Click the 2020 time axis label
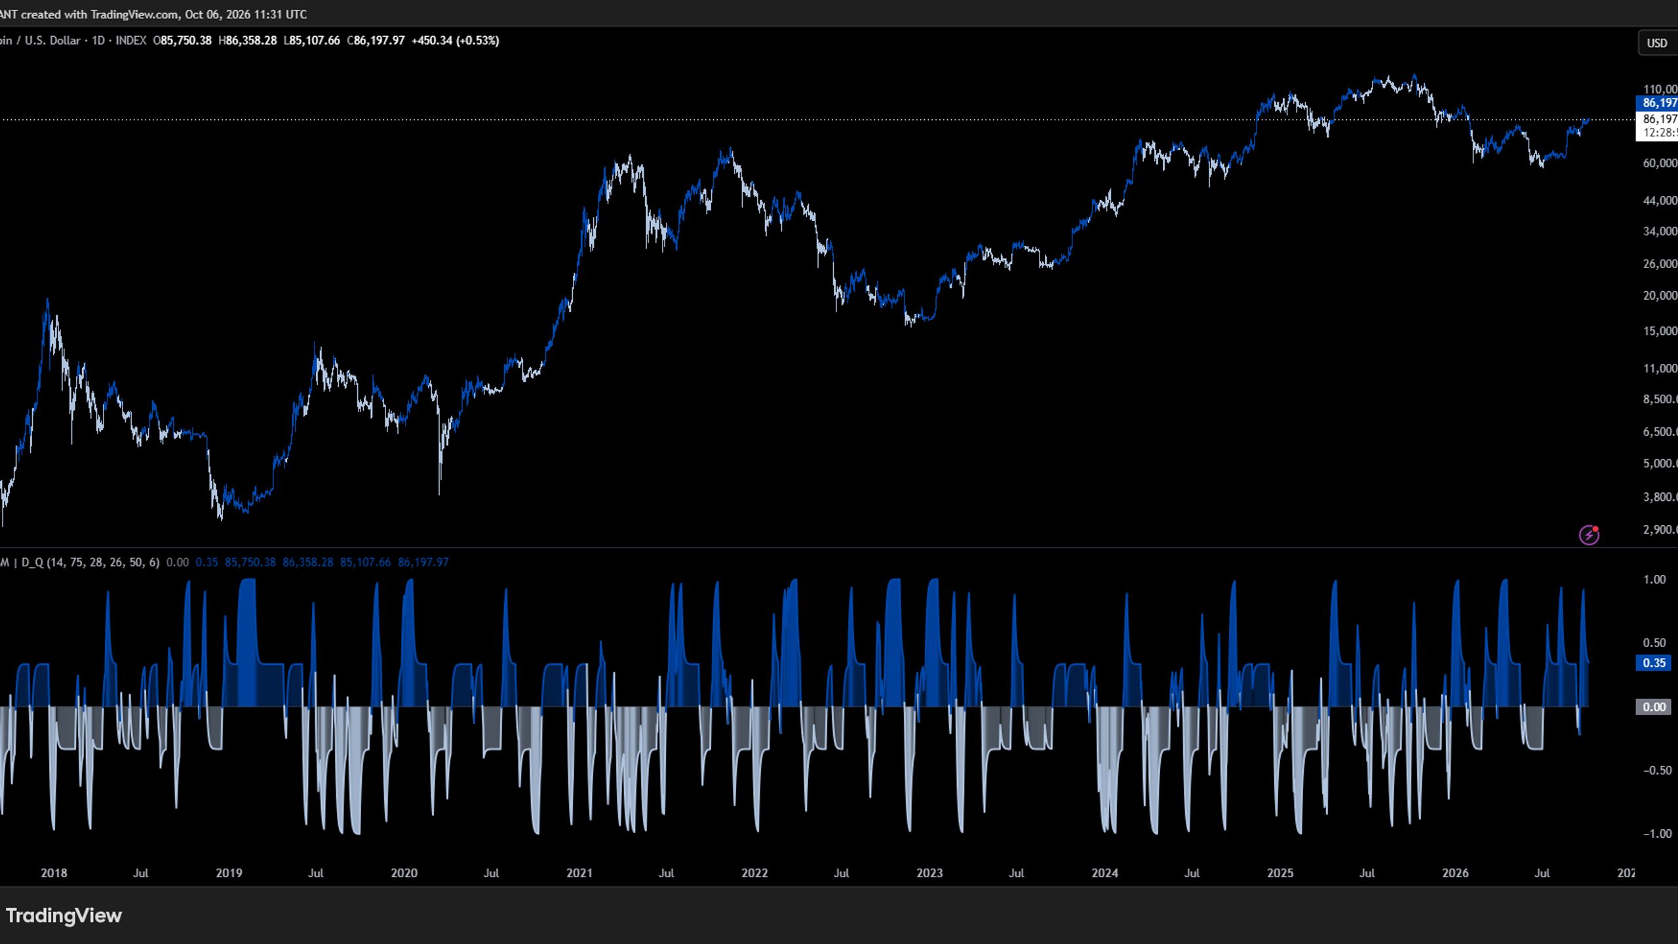This screenshot has height=944, width=1678. coord(404,873)
